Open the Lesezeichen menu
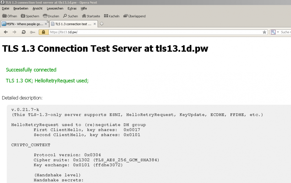291x183 pixels. click(55, 8)
